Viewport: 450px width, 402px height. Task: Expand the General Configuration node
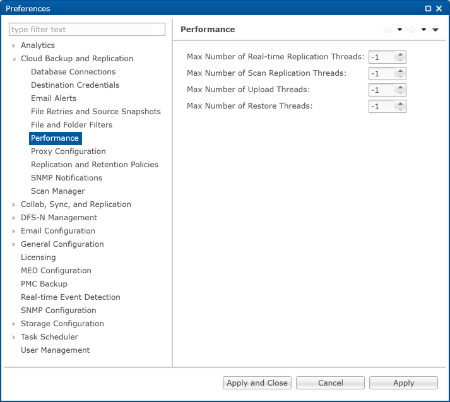13,244
